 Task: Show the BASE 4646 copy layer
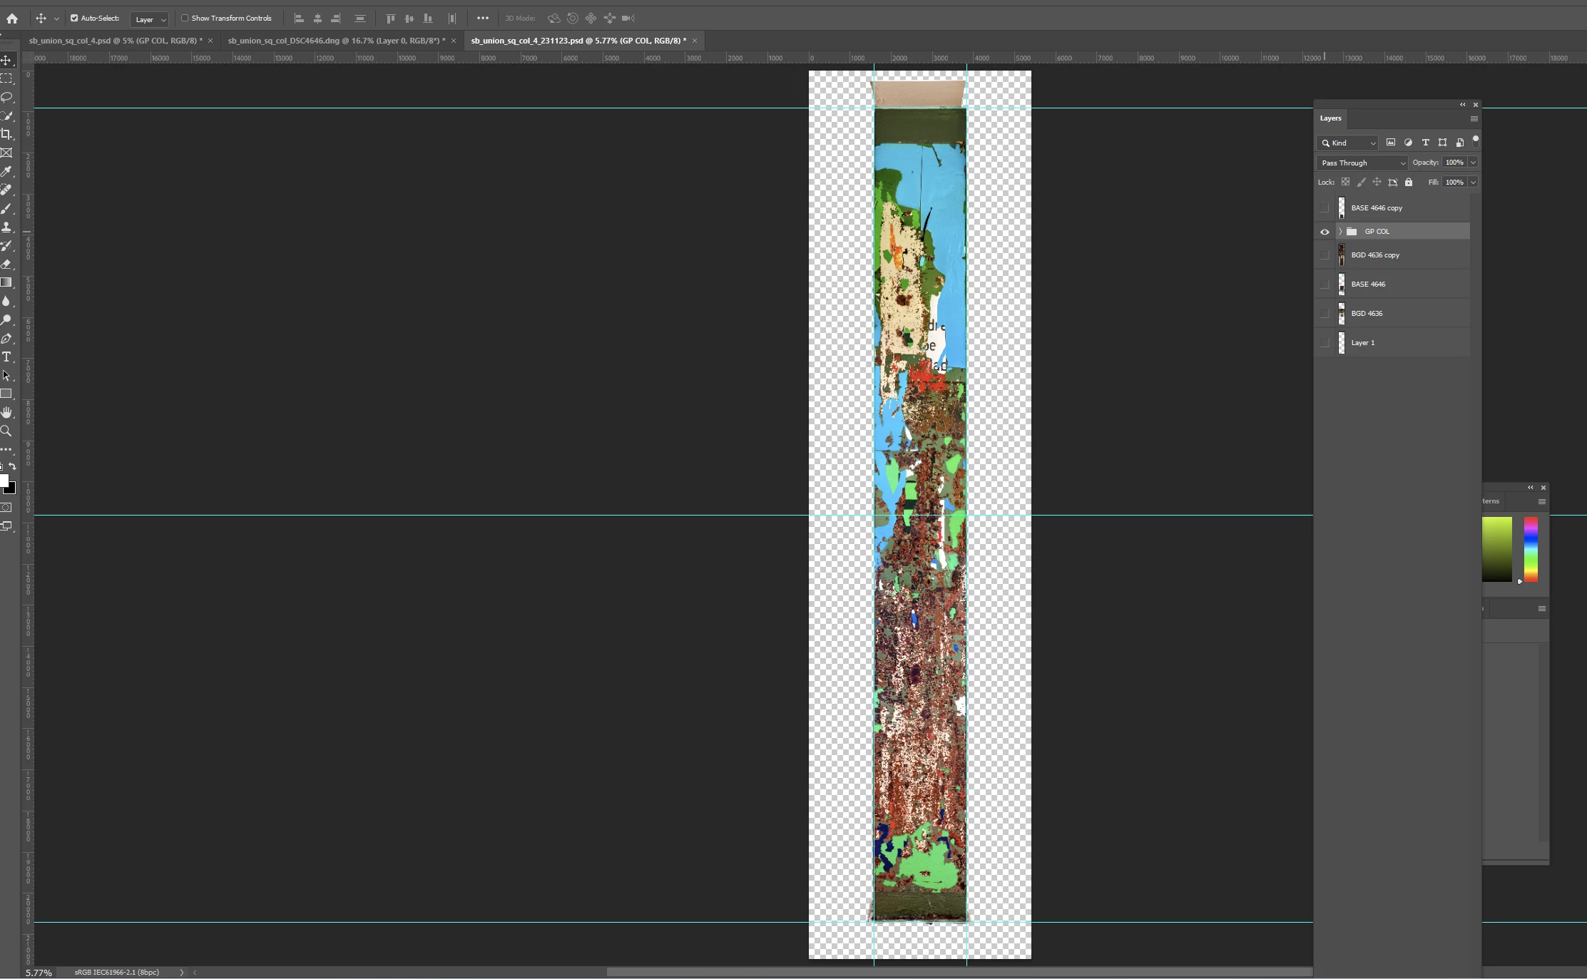1325,208
